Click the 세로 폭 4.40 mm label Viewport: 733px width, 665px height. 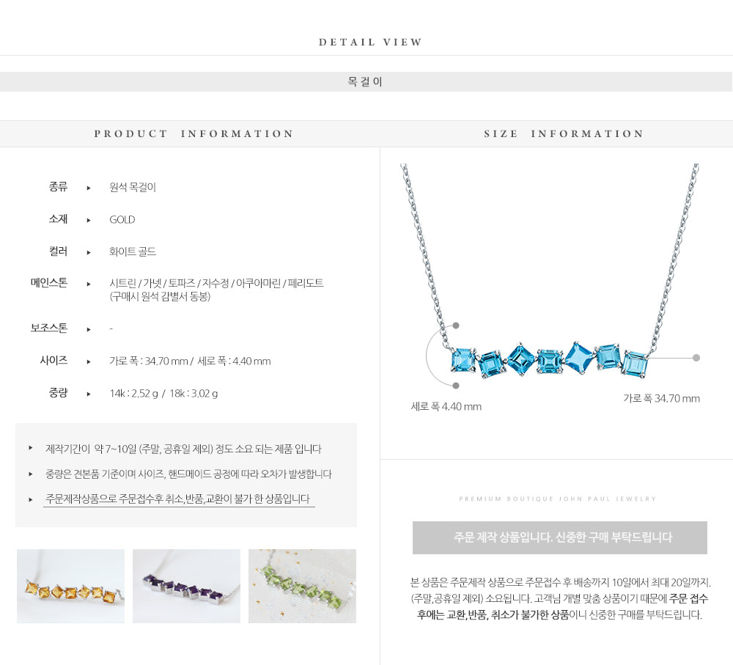(x=446, y=406)
